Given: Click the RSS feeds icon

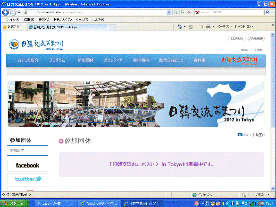Looking at the screenshot, I should pyautogui.click(x=190, y=27).
